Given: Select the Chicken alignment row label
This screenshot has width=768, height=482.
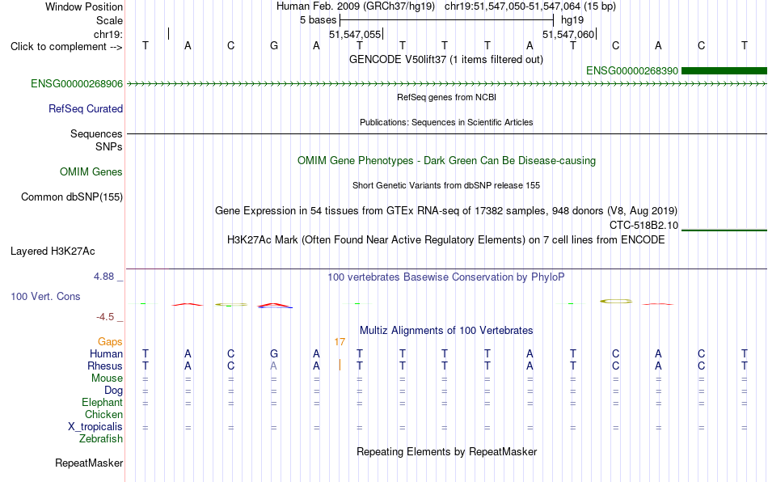Looking at the screenshot, I should [103, 414].
